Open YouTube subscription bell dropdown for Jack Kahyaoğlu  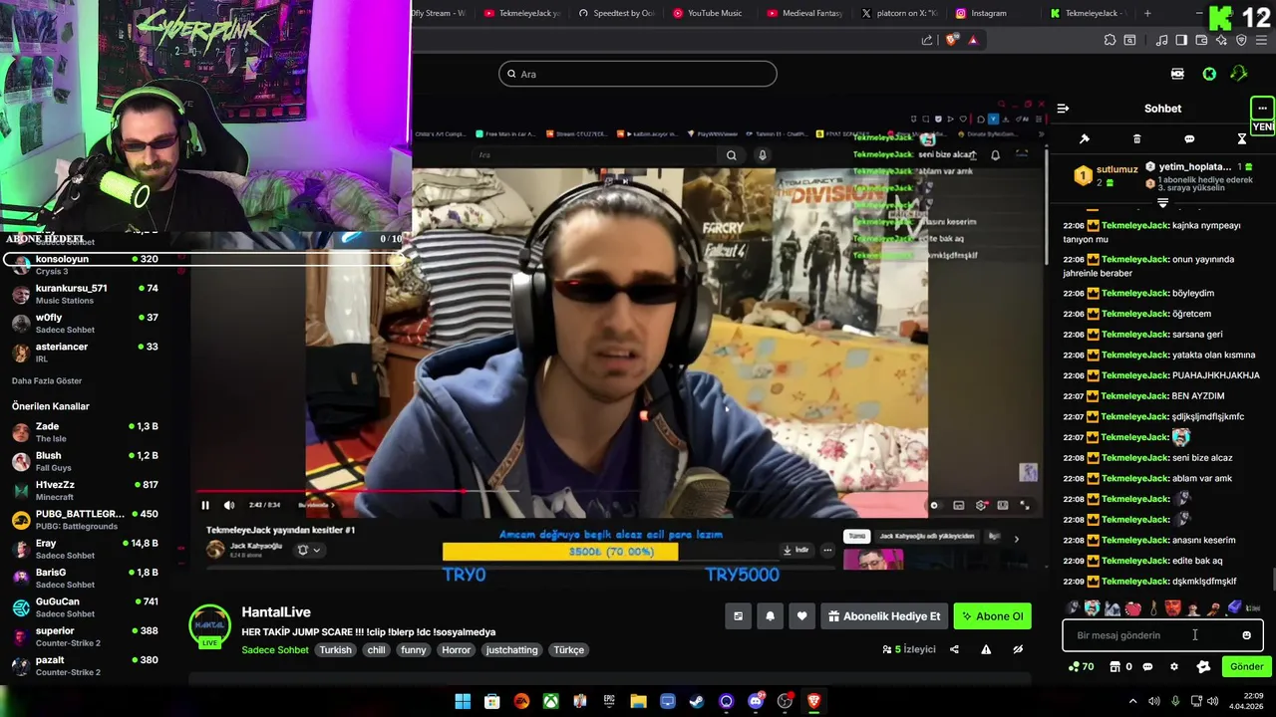click(308, 550)
